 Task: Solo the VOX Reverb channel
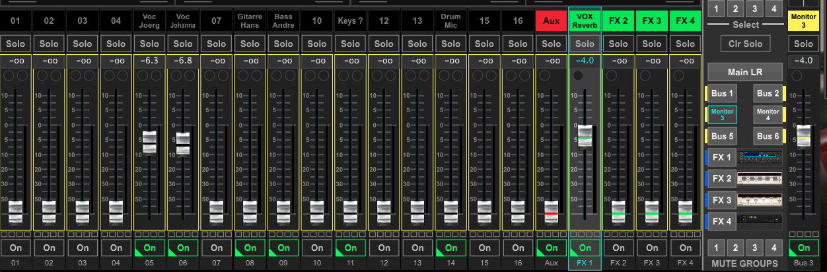point(585,44)
